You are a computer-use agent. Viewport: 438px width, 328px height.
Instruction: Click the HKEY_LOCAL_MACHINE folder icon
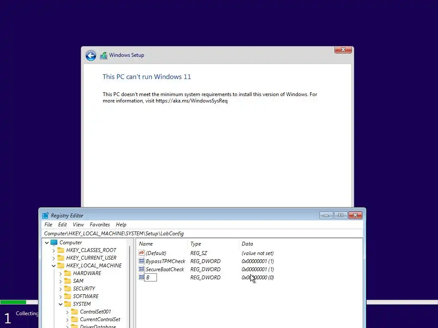point(61,266)
